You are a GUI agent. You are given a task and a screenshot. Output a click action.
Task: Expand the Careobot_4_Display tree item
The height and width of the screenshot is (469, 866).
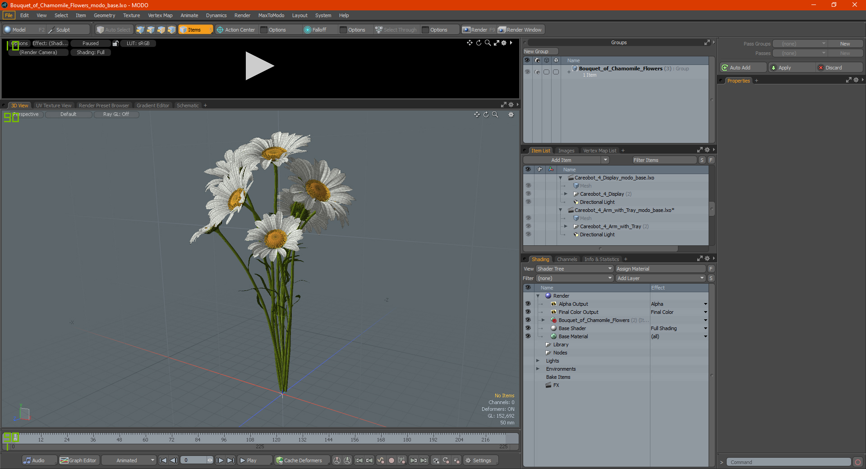pyautogui.click(x=566, y=194)
